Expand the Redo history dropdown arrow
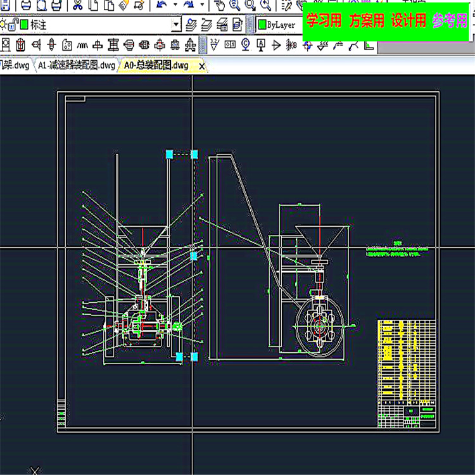 [202, 5]
